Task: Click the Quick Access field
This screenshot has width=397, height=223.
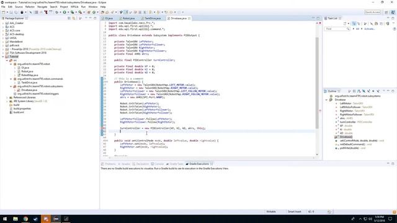Action: [x=372, y=12]
